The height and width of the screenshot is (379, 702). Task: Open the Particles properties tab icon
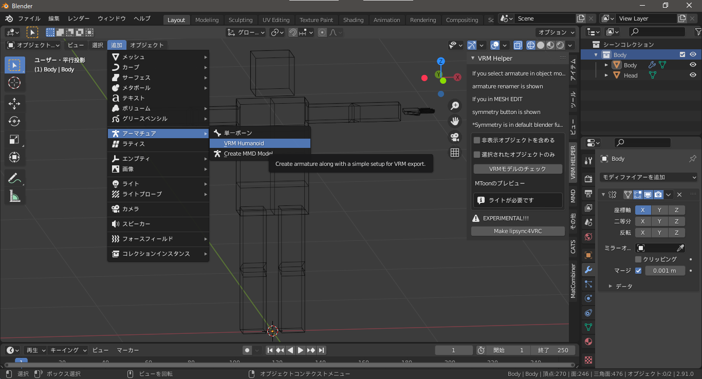(588, 284)
